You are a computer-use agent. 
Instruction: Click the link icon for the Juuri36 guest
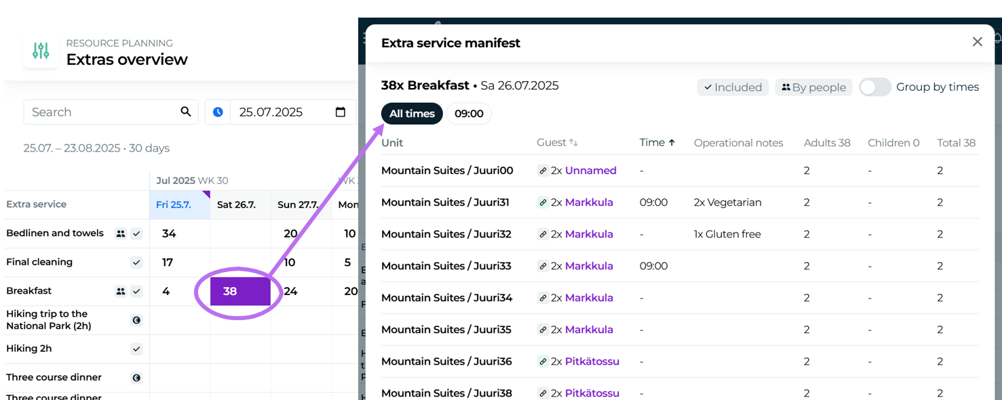(x=543, y=362)
